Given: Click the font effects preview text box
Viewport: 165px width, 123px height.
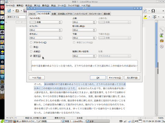Looking at the screenshot, I should point(85,66).
